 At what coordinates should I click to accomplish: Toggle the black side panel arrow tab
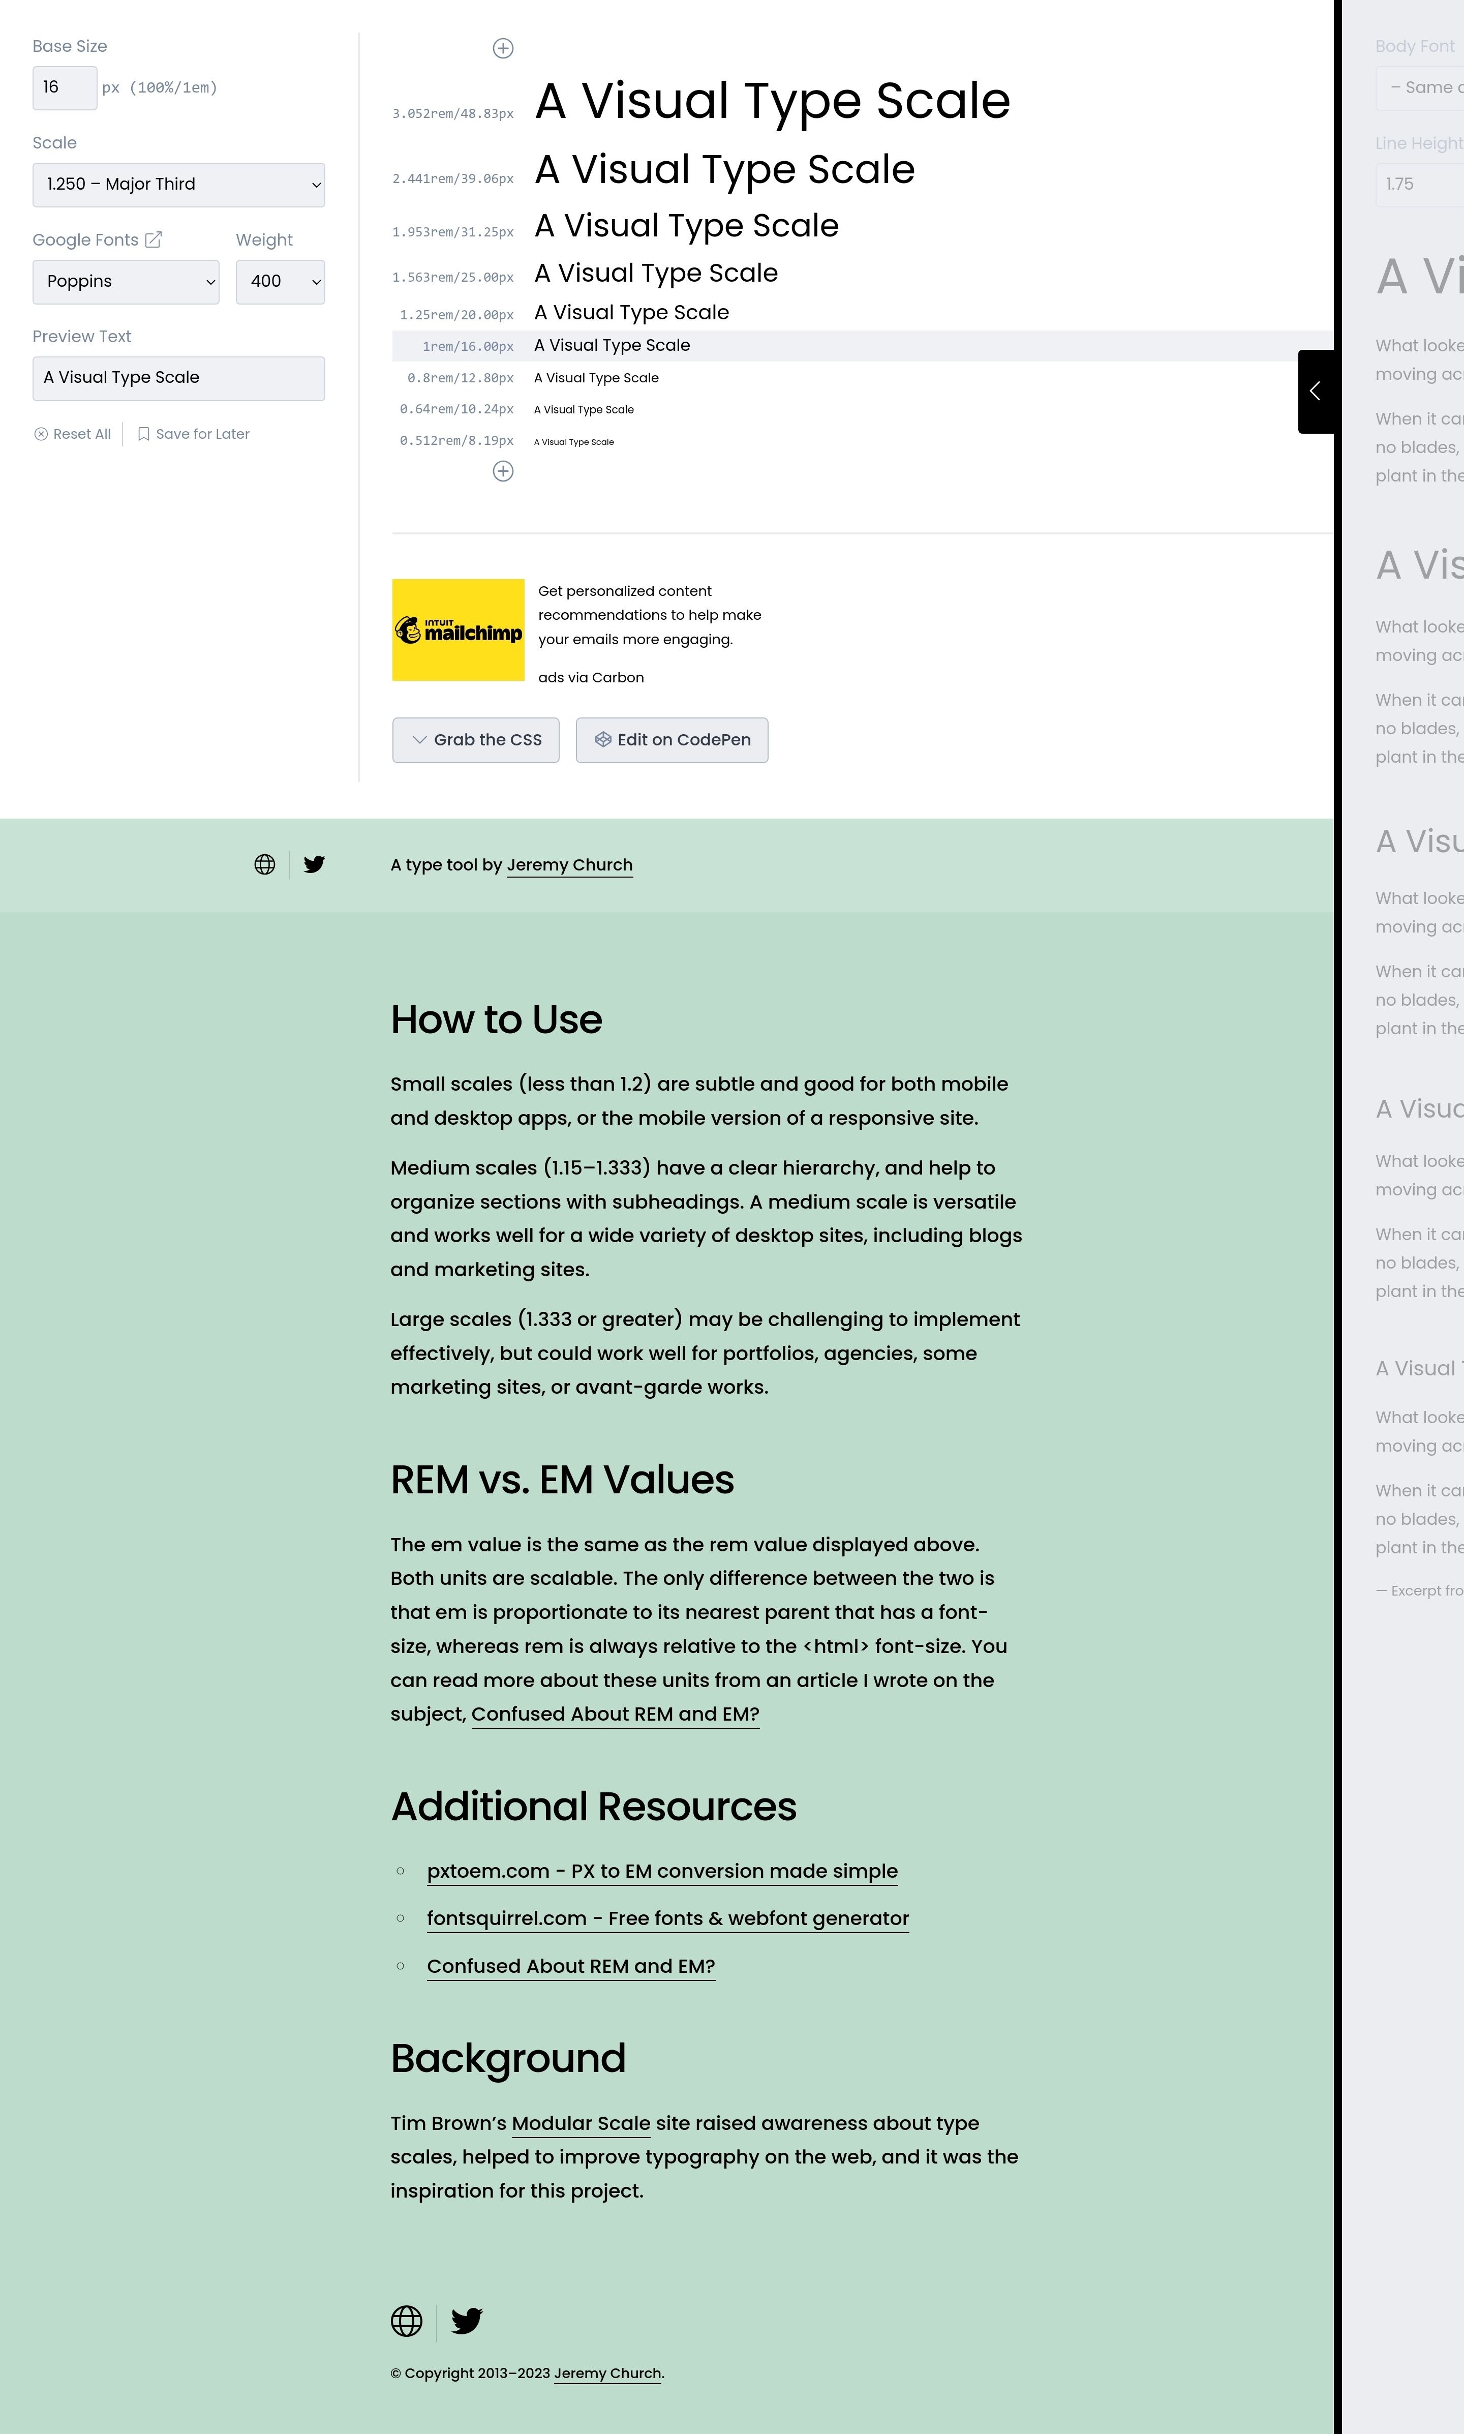click(x=1315, y=392)
